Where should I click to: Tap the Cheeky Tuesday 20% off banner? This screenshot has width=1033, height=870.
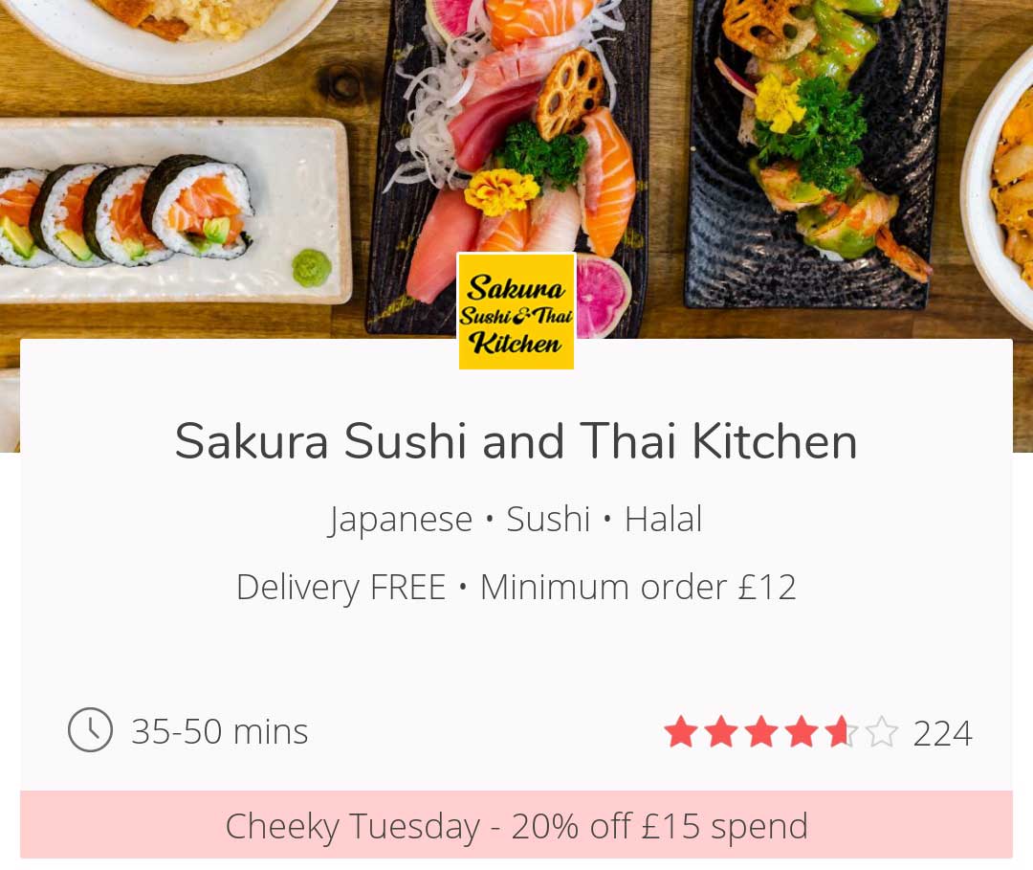(x=516, y=824)
